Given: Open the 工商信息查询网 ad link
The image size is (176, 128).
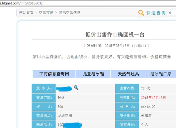Looking at the screenshot, I should 54,74.
